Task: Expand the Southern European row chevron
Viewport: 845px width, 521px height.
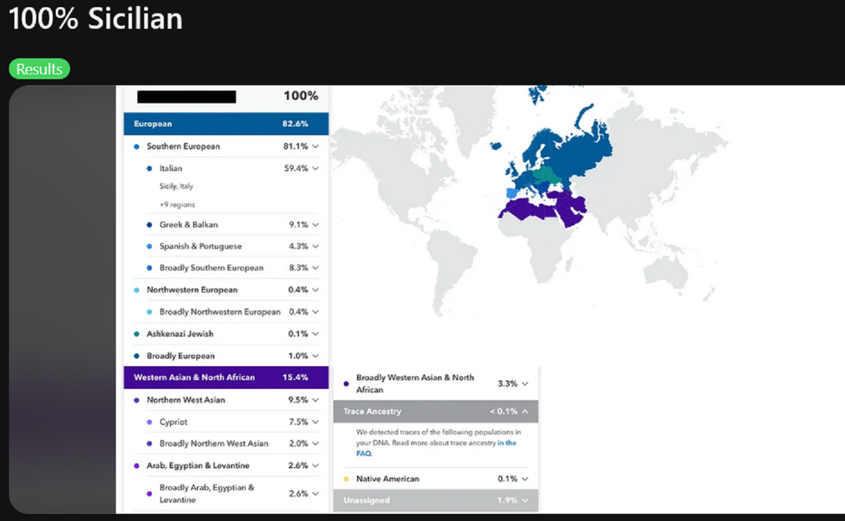Action: coord(316,146)
